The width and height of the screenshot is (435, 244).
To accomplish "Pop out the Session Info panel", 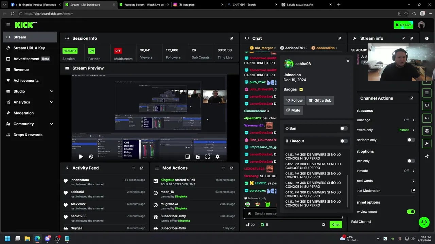I will pos(231,38).
